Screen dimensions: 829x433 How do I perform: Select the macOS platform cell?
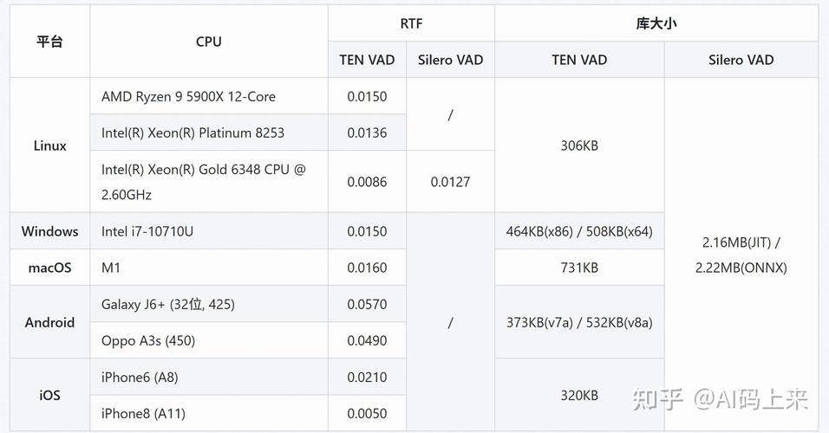click(49, 268)
